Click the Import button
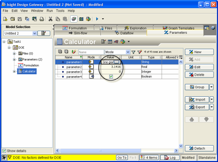Screen dimensions: 218x162 [197, 100]
